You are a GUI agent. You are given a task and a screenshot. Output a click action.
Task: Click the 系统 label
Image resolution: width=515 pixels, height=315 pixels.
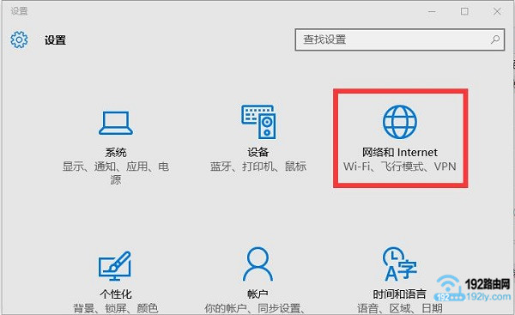116,153
